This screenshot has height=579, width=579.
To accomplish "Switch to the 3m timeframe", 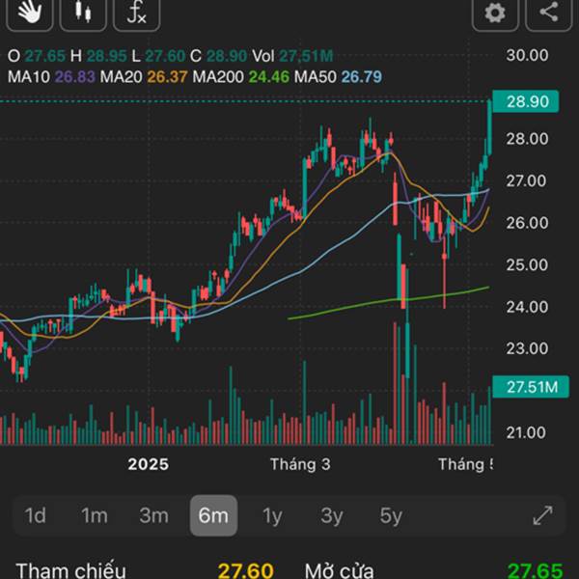I will click(x=153, y=515).
